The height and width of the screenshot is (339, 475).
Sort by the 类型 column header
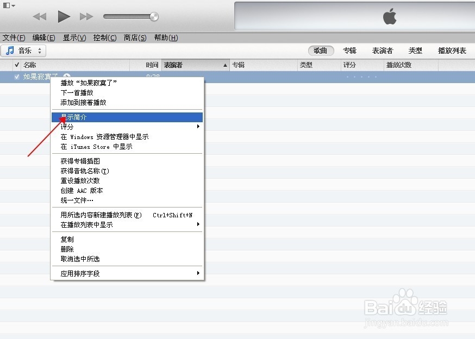click(319, 65)
